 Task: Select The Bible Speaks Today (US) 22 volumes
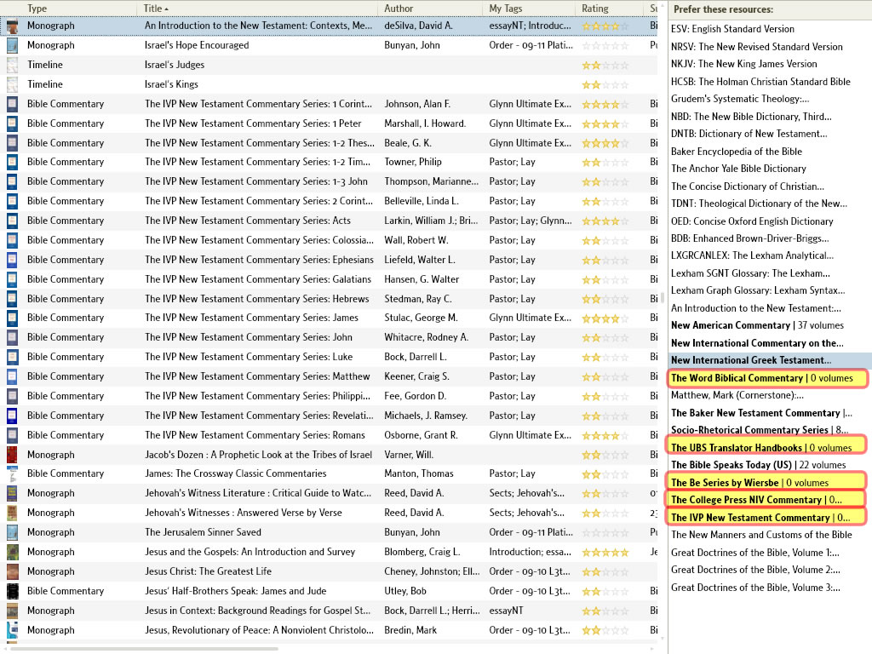tap(758, 465)
